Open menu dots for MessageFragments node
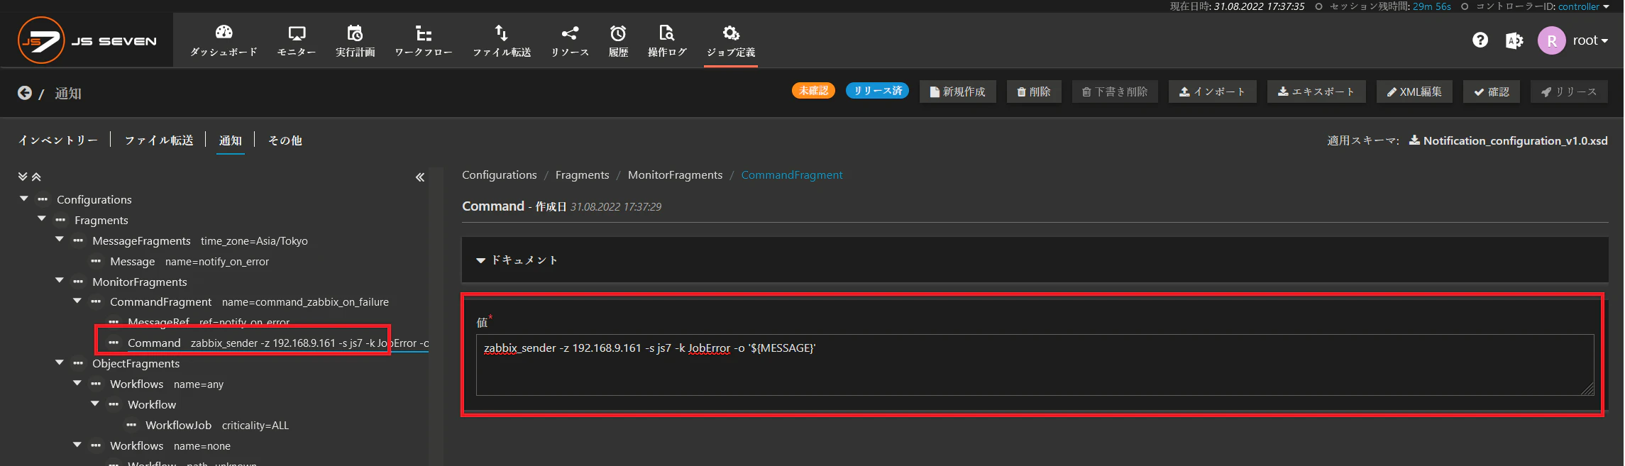The height and width of the screenshot is (466, 1625). point(78,240)
